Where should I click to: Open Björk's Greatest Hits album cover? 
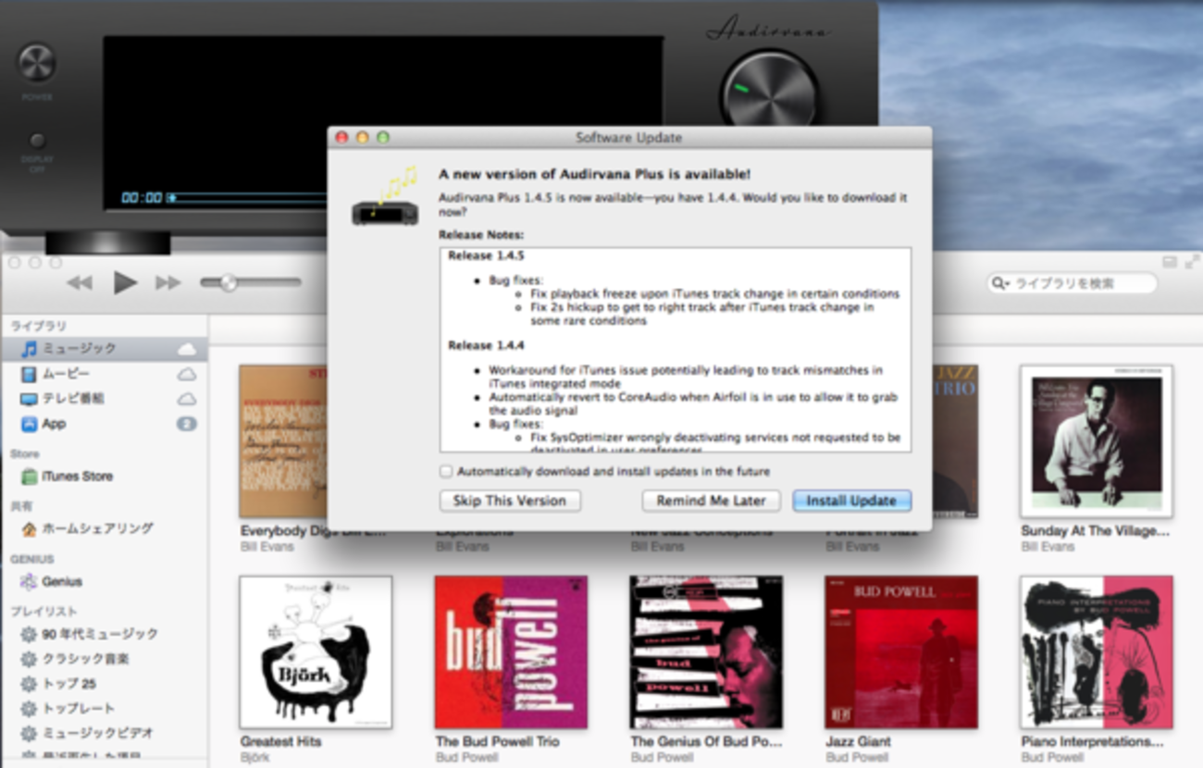pyautogui.click(x=316, y=652)
